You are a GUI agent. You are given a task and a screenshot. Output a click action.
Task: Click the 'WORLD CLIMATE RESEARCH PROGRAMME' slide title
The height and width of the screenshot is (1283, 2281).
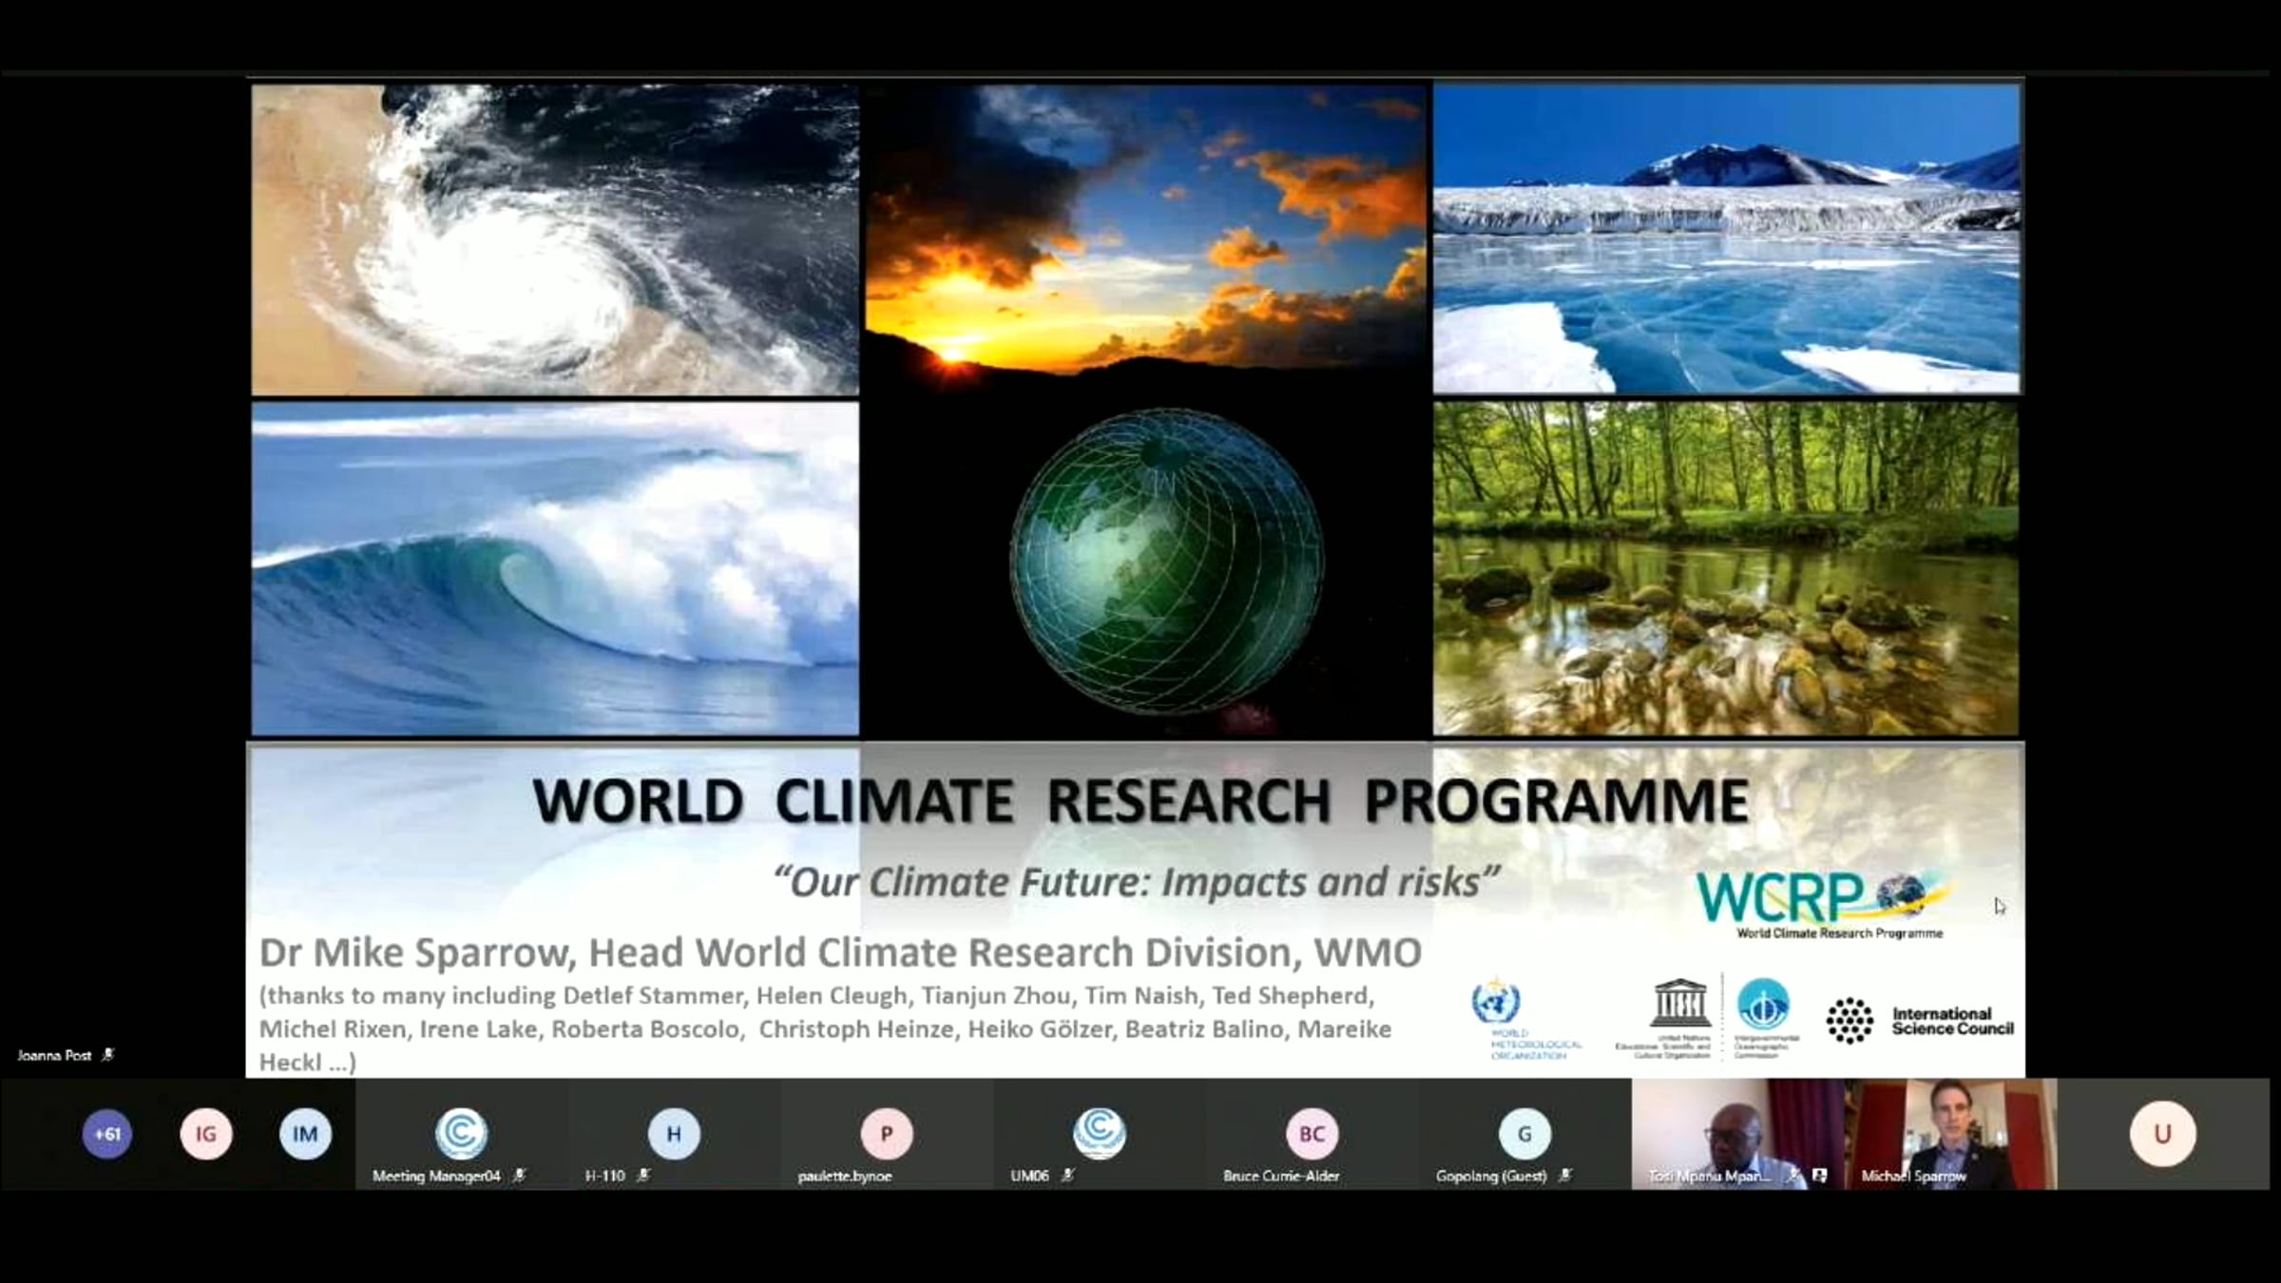pyautogui.click(x=1140, y=800)
